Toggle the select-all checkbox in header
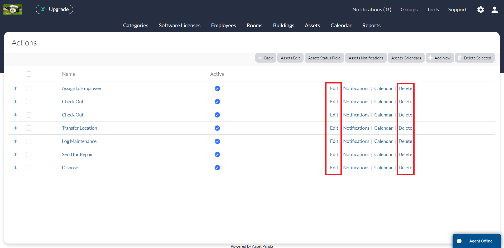504x248 pixels. (29, 74)
